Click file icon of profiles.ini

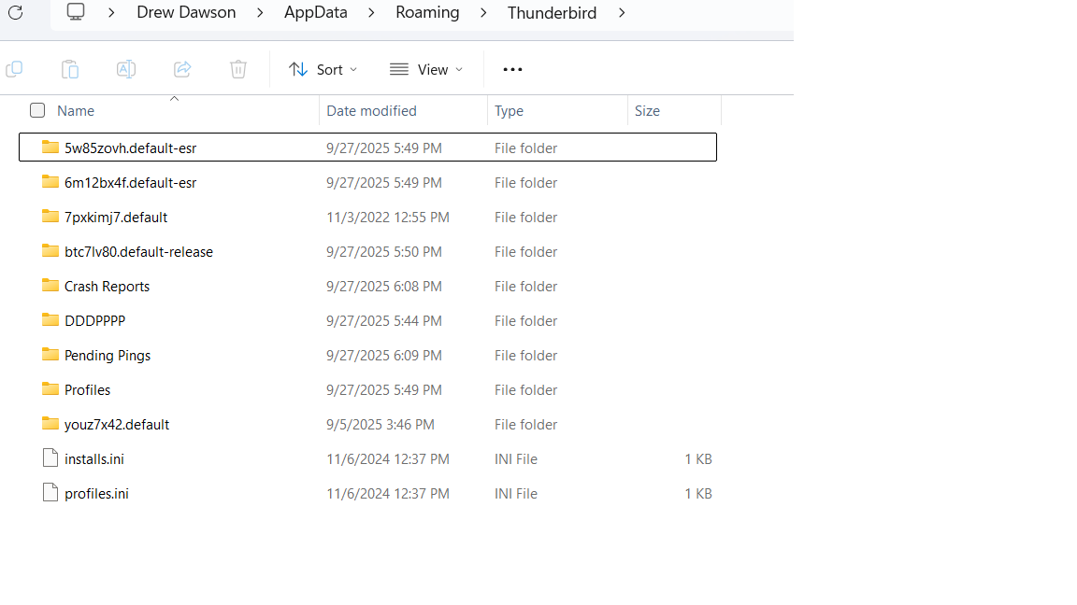pos(50,492)
